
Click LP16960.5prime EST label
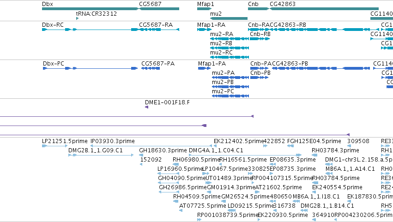coord(180,169)
